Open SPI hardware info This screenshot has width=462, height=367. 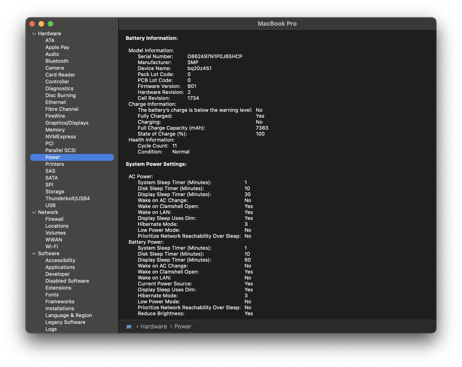[49, 185]
